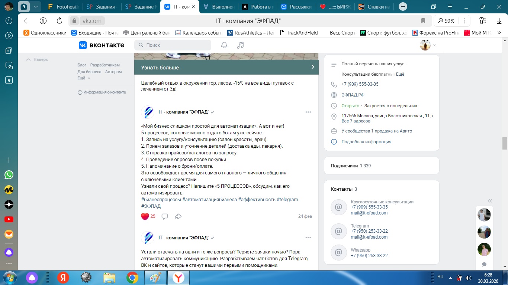Open comments on the 24 фев post
508x285 pixels.
click(165, 216)
